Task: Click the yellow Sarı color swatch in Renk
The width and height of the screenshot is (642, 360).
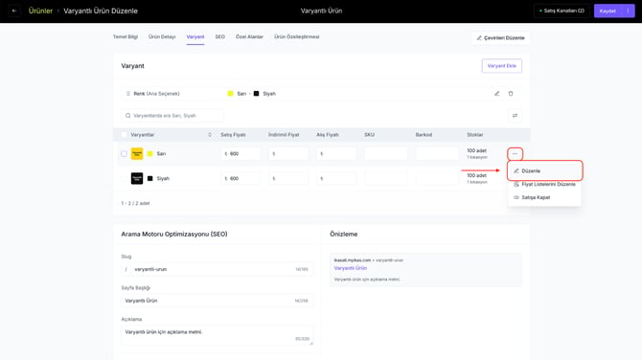Action: [231, 94]
